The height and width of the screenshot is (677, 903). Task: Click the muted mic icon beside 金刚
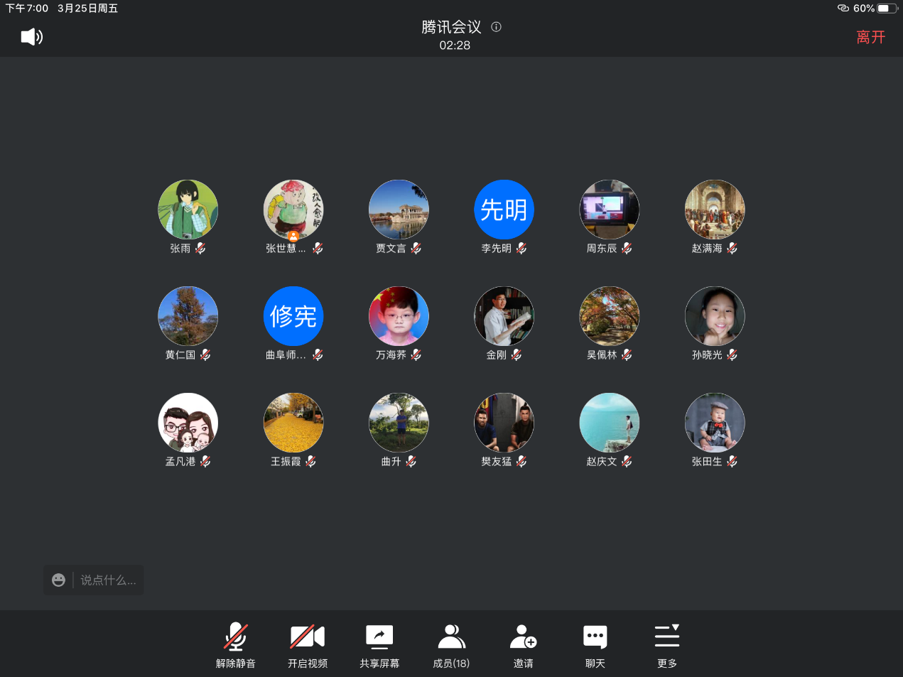pos(517,354)
